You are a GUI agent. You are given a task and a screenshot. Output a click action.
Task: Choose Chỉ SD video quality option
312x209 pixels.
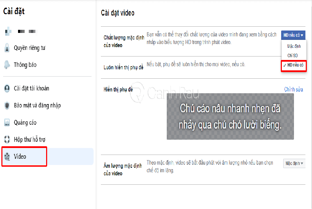pyautogui.click(x=292, y=55)
